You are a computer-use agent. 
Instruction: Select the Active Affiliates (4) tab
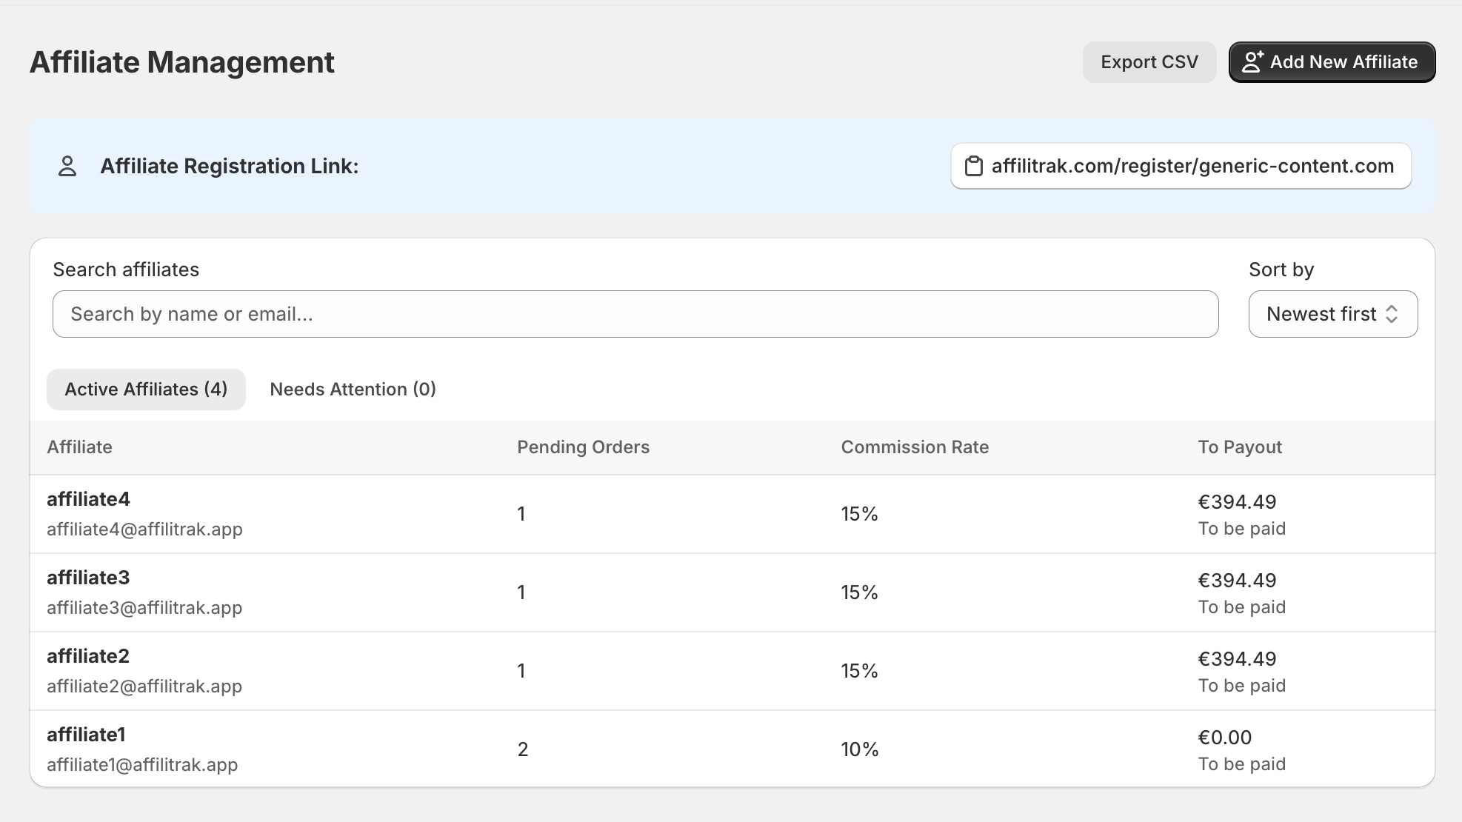[146, 390]
